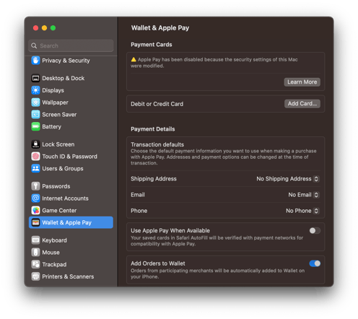Click the Debit or Credit Card label
Viewport: 358px width, 319px height.
pos(157,104)
